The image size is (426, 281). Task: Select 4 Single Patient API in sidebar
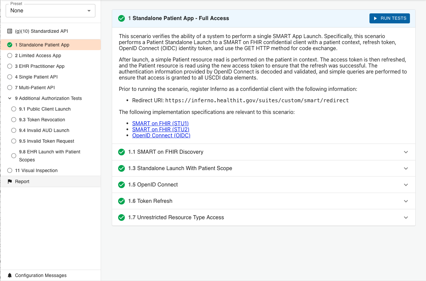[50, 77]
